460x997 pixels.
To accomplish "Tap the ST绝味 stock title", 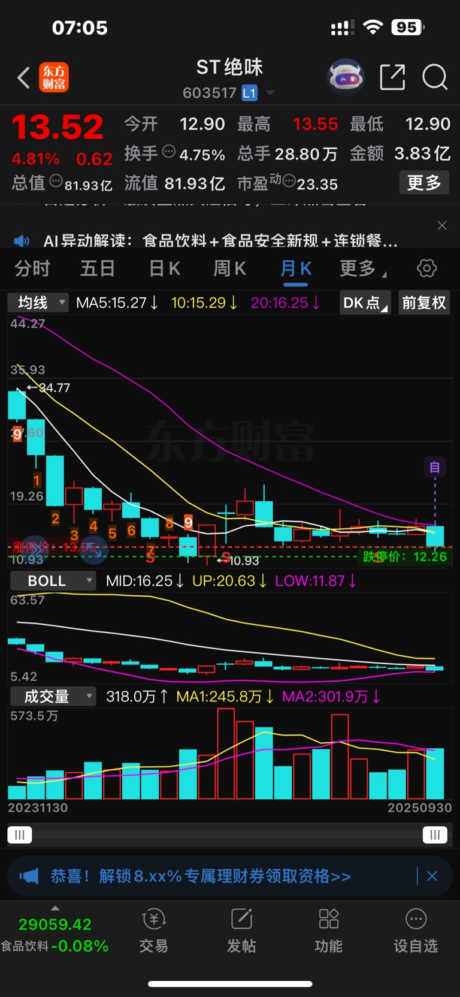I will coord(229,67).
